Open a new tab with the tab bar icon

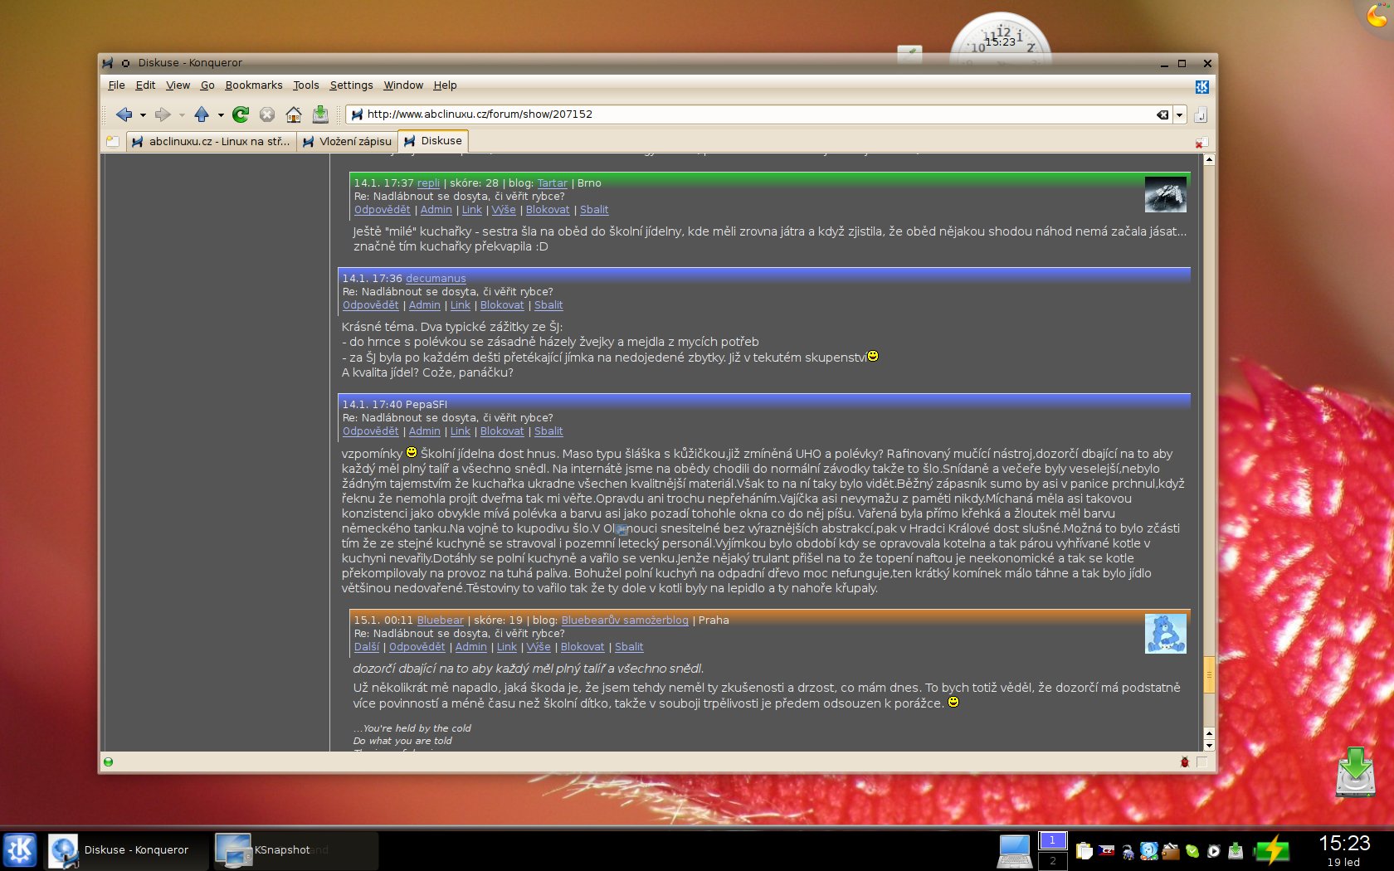pyautogui.click(x=112, y=142)
